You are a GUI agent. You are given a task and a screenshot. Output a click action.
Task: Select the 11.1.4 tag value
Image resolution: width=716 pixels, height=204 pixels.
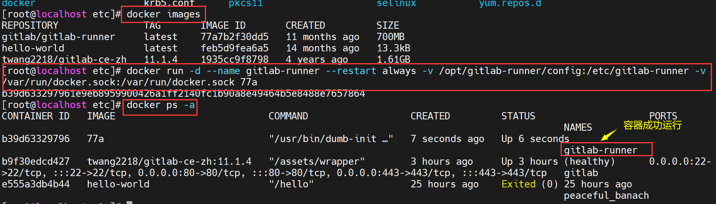pos(161,59)
